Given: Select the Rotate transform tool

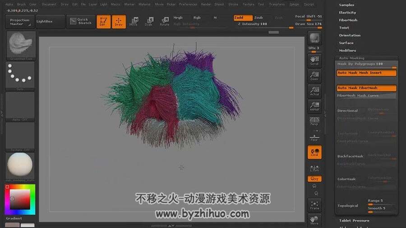Looking at the screenshot, I should [164, 22].
